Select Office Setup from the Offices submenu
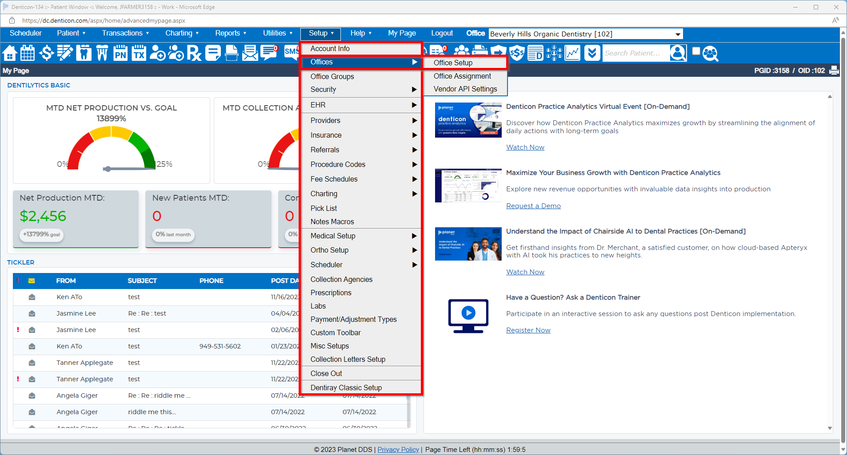Viewport: 847px width, 455px height. tap(465, 63)
